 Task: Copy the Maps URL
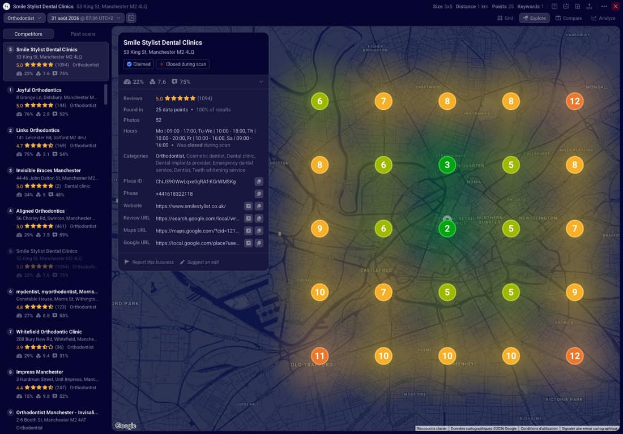click(x=259, y=231)
